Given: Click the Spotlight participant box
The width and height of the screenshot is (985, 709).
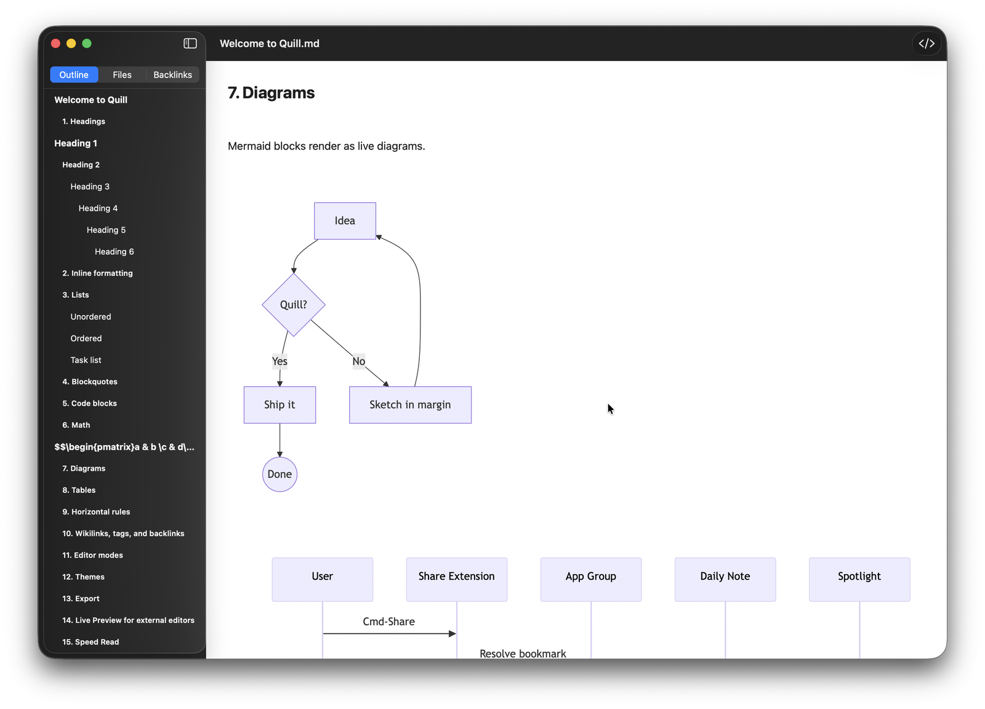Looking at the screenshot, I should (x=859, y=579).
